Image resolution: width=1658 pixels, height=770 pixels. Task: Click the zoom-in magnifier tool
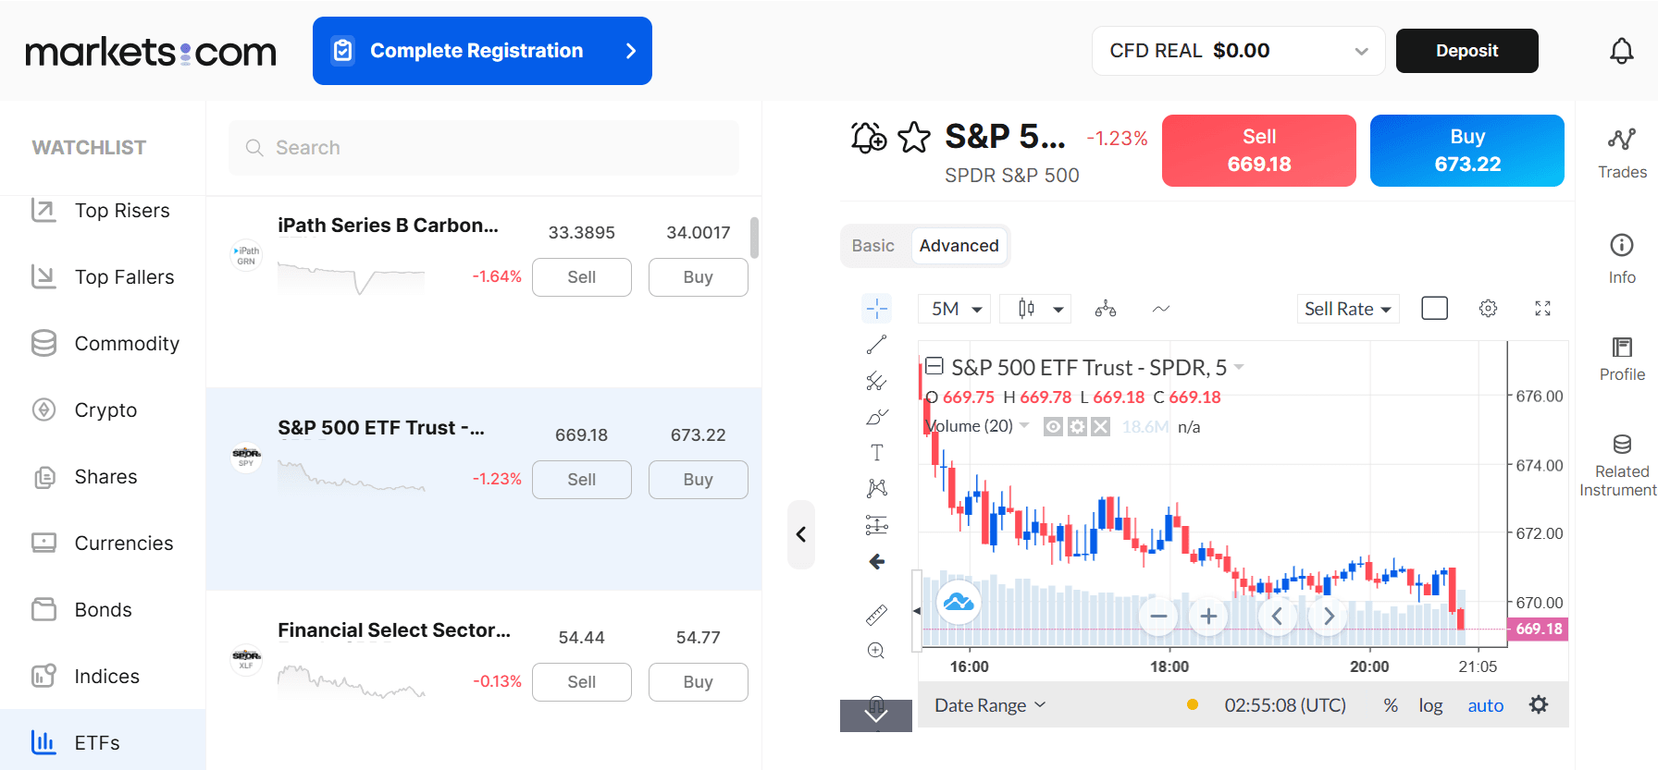point(876,650)
